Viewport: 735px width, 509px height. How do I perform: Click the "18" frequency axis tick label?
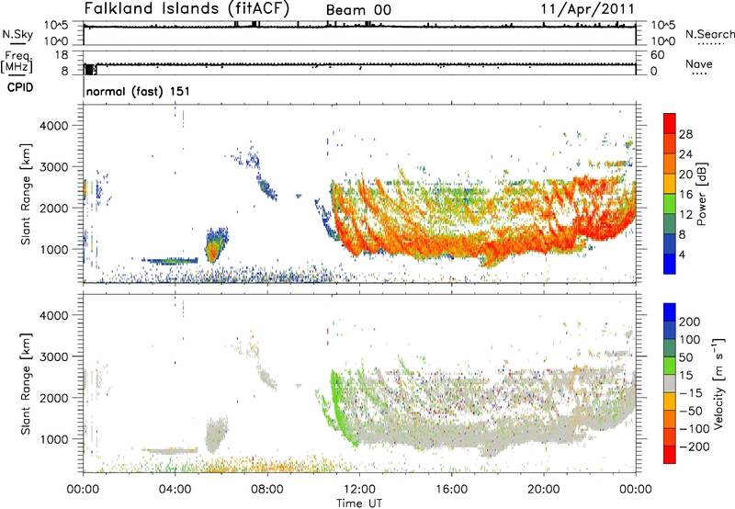click(62, 55)
